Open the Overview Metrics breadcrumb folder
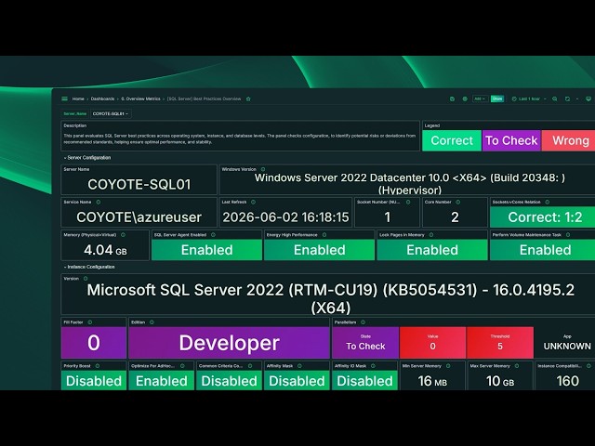 click(x=140, y=99)
